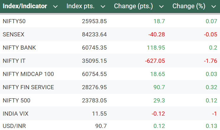The width and height of the screenshot is (220, 130).
Task: Open NIFTY MIDCAP 100 index details
Action: pos(28,74)
